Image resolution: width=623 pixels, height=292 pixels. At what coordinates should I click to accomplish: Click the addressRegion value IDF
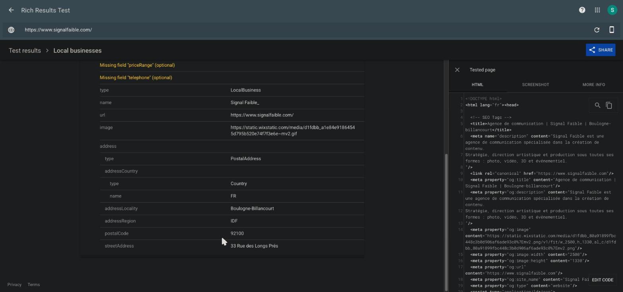tap(234, 221)
